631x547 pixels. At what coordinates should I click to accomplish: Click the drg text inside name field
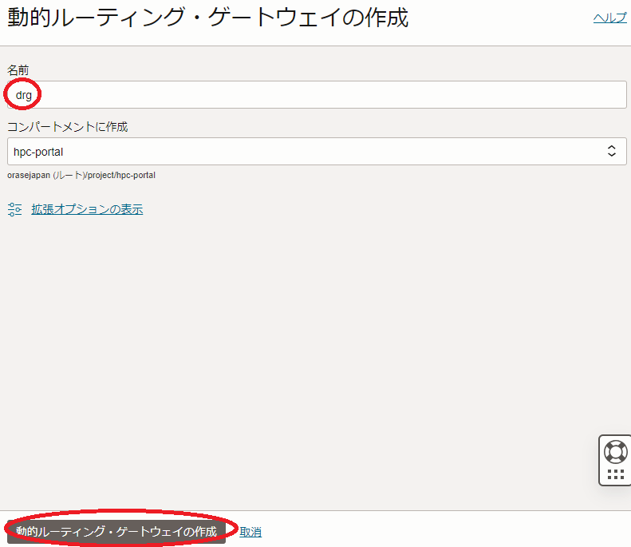(x=23, y=94)
